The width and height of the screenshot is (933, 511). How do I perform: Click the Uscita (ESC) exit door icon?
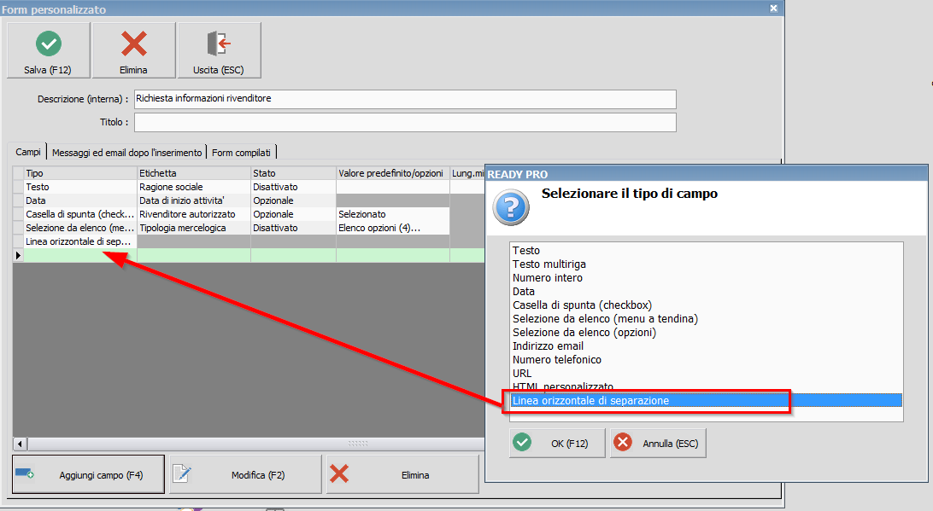(x=219, y=44)
